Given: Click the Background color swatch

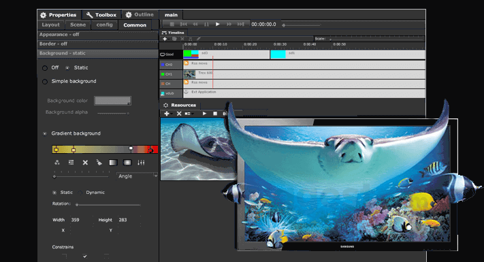Looking at the screenshot, I should click(113, 101).
